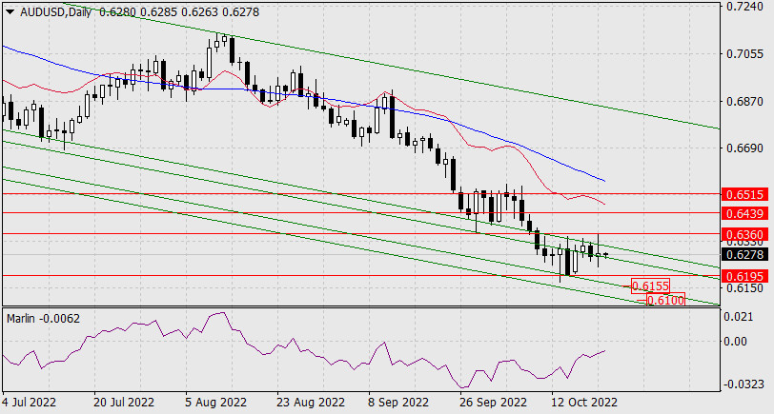774x414 pixels.
Task: Select the 0.6360 red price level label
Action: coord(744,234)
